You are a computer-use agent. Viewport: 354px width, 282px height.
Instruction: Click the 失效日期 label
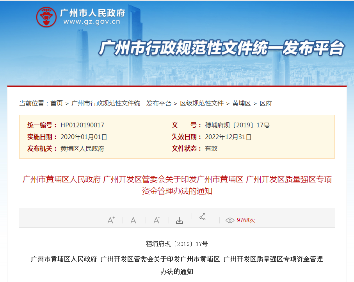point(186,137)
